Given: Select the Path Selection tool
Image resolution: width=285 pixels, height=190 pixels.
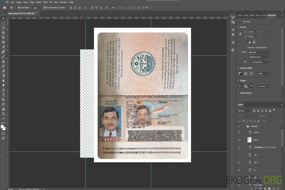Looking at the screenshot, I should point(3,99).
